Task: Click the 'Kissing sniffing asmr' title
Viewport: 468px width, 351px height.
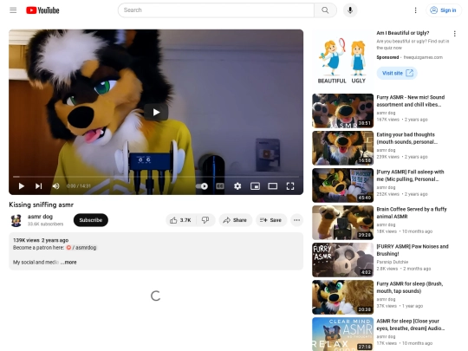Action: click(x=42, y=205)
